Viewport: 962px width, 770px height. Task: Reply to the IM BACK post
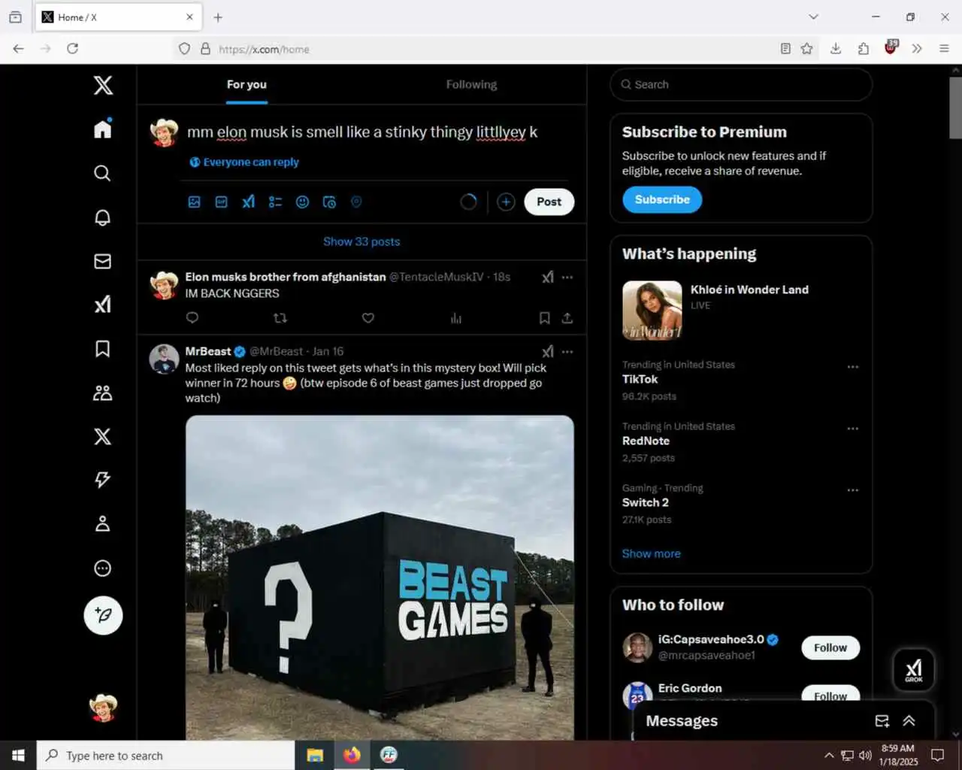point(192,318)
